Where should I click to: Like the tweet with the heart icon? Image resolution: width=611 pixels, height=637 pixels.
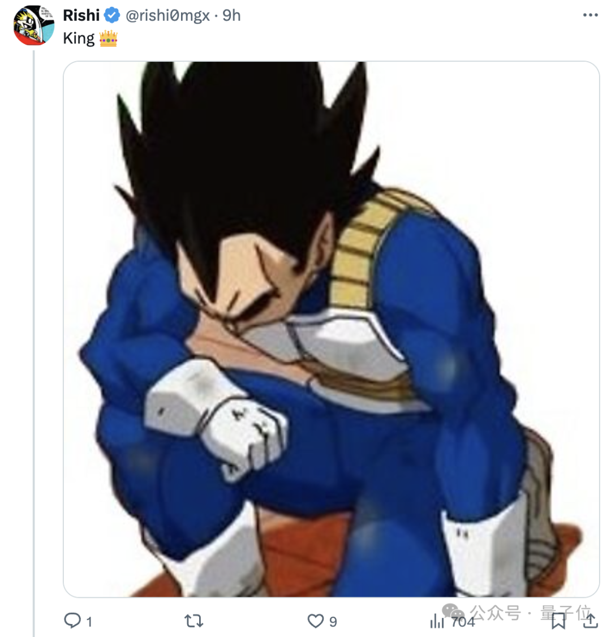point(315,621)
